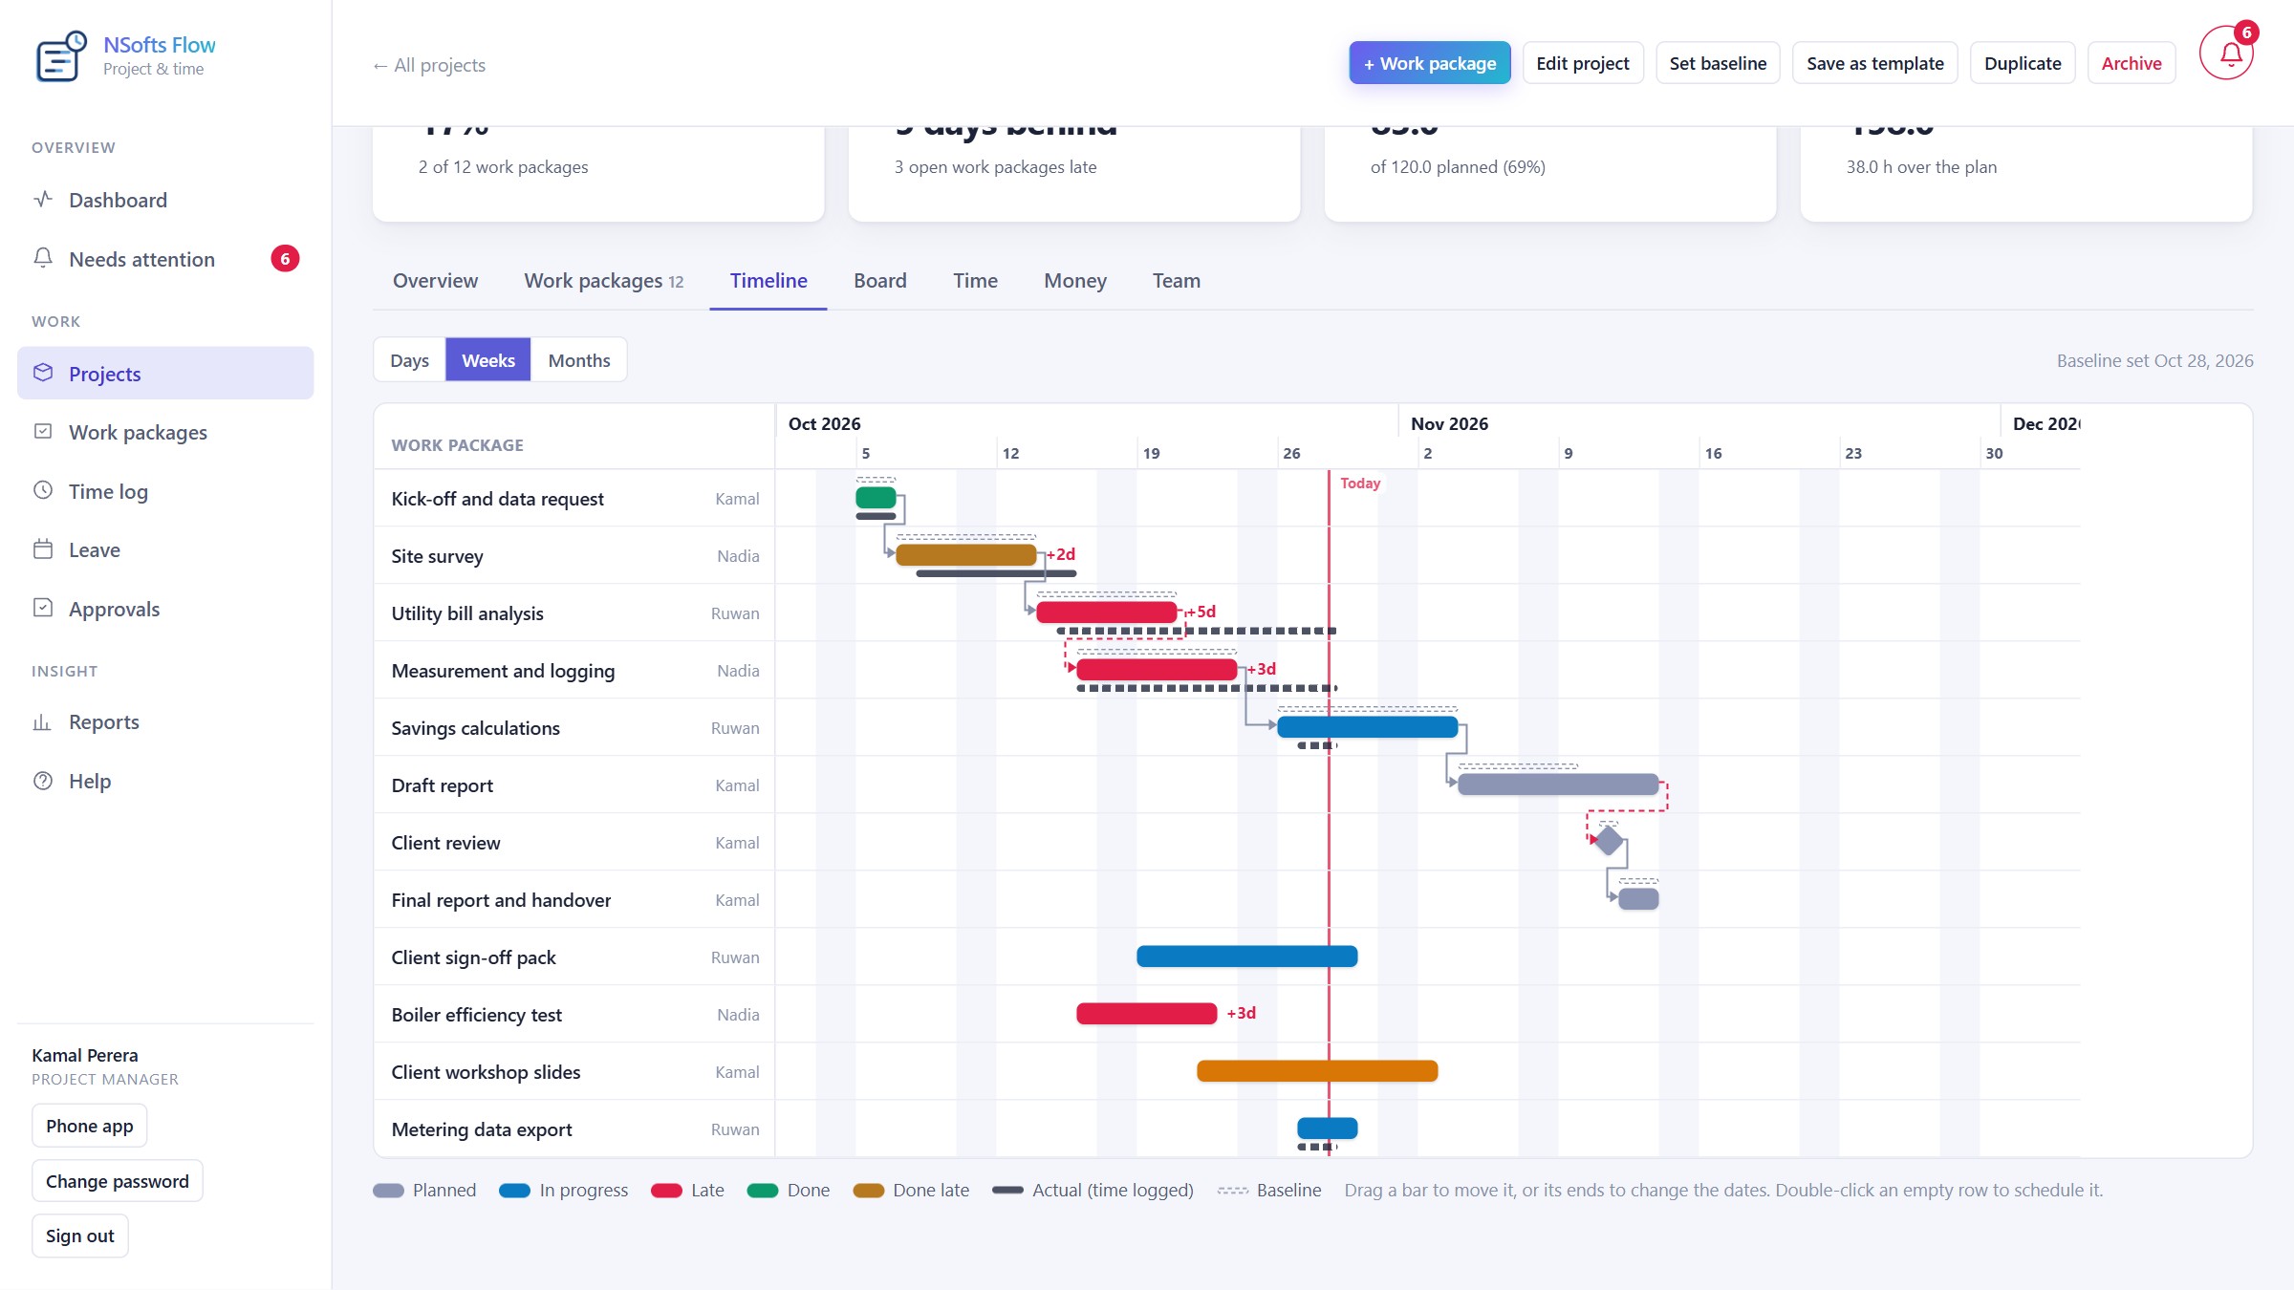2294x1290 pixels.
Task: Click the Needs attention bell icon
Action: coord(43,258)
